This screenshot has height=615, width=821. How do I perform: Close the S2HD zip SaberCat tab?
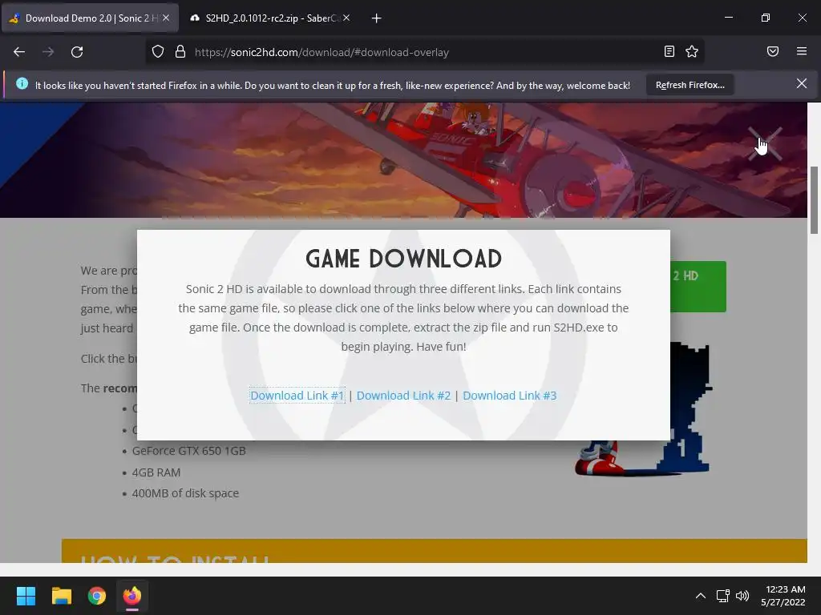point(346,18)
